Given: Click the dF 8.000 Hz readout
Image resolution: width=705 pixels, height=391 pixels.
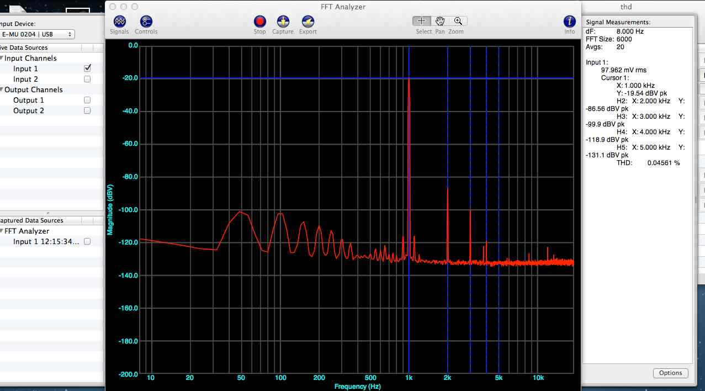Looking at the screenshot, I should tap(614, 31).
